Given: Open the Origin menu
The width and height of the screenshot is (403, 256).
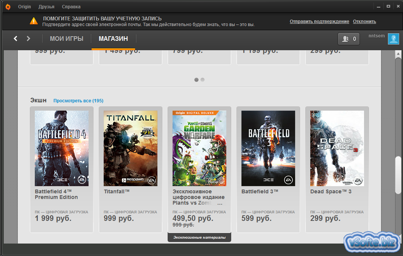Looking at the screenshot, I should [25, 7].
